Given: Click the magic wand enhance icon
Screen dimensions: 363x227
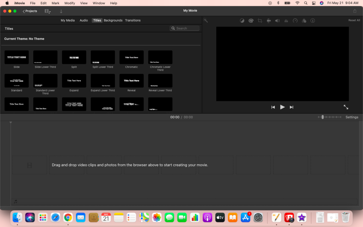Looking at the screenshot, I should tap(205, 20).
